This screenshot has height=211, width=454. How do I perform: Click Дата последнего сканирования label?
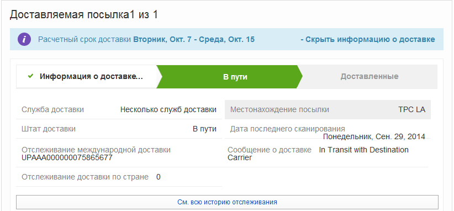click(288, 129)
